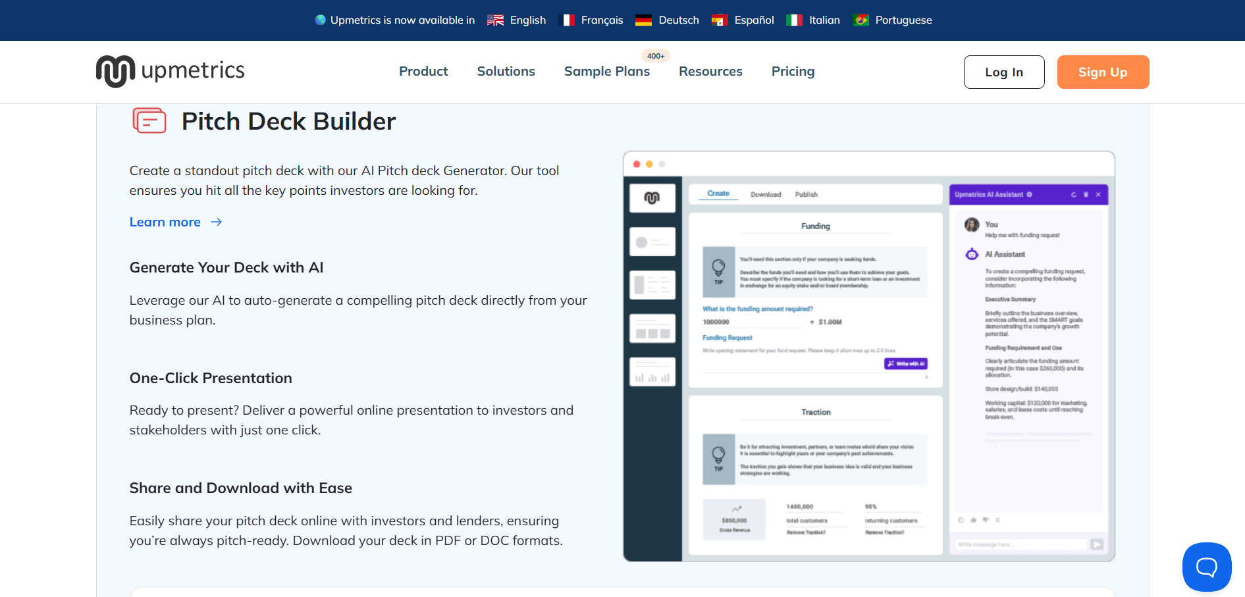The height and width of the screenshot is (597, 1245).
Task: Select the charts slide thumbnail in the sidebar
Action: pyautogui.click(x=652, y=371)
